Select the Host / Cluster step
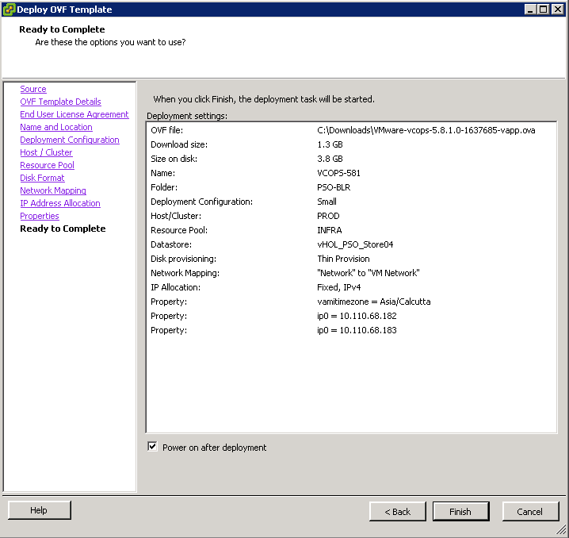The width and height of the screenshot is (569, 538). 46,152
